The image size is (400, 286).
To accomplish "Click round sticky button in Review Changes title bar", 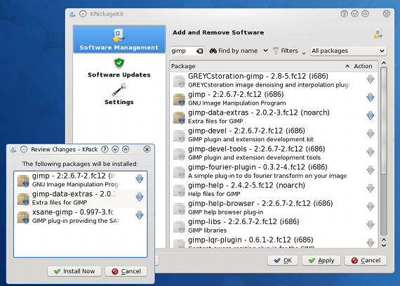I will [24, 150].
